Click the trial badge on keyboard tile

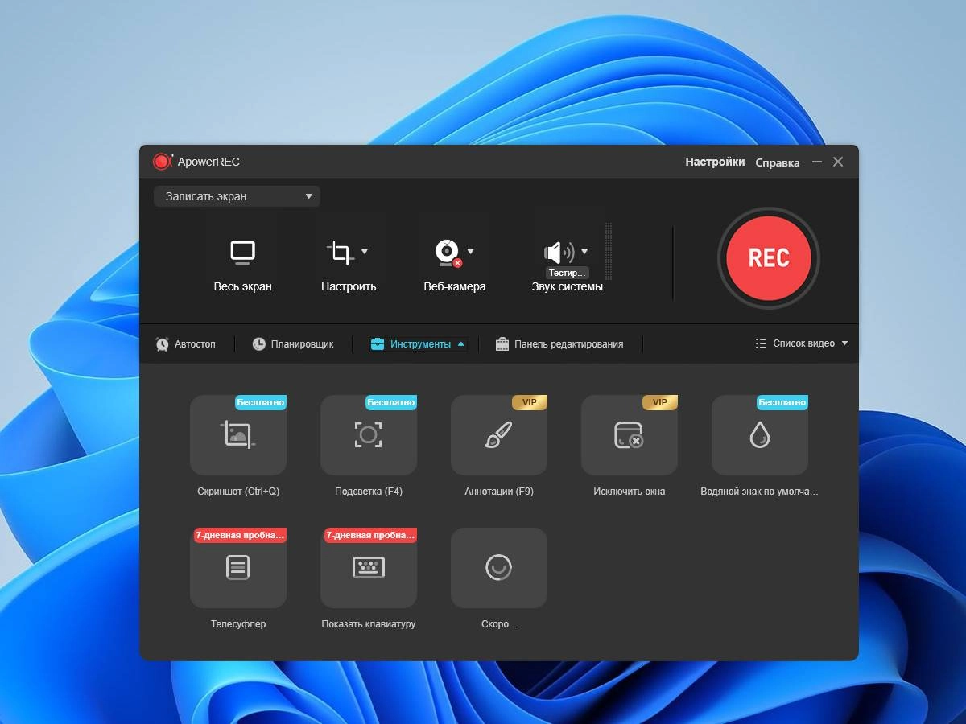pyautogui.click(x=370, y=535)
